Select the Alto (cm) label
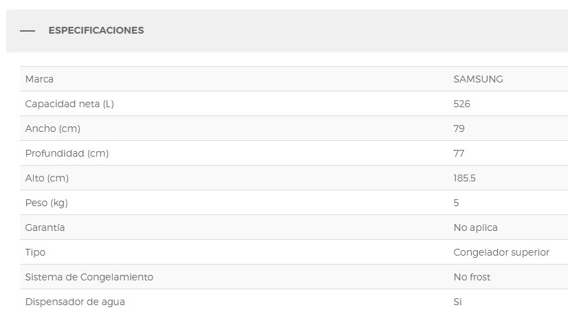The height and width of the screenshot is (312, 568). tap(47, 178)
